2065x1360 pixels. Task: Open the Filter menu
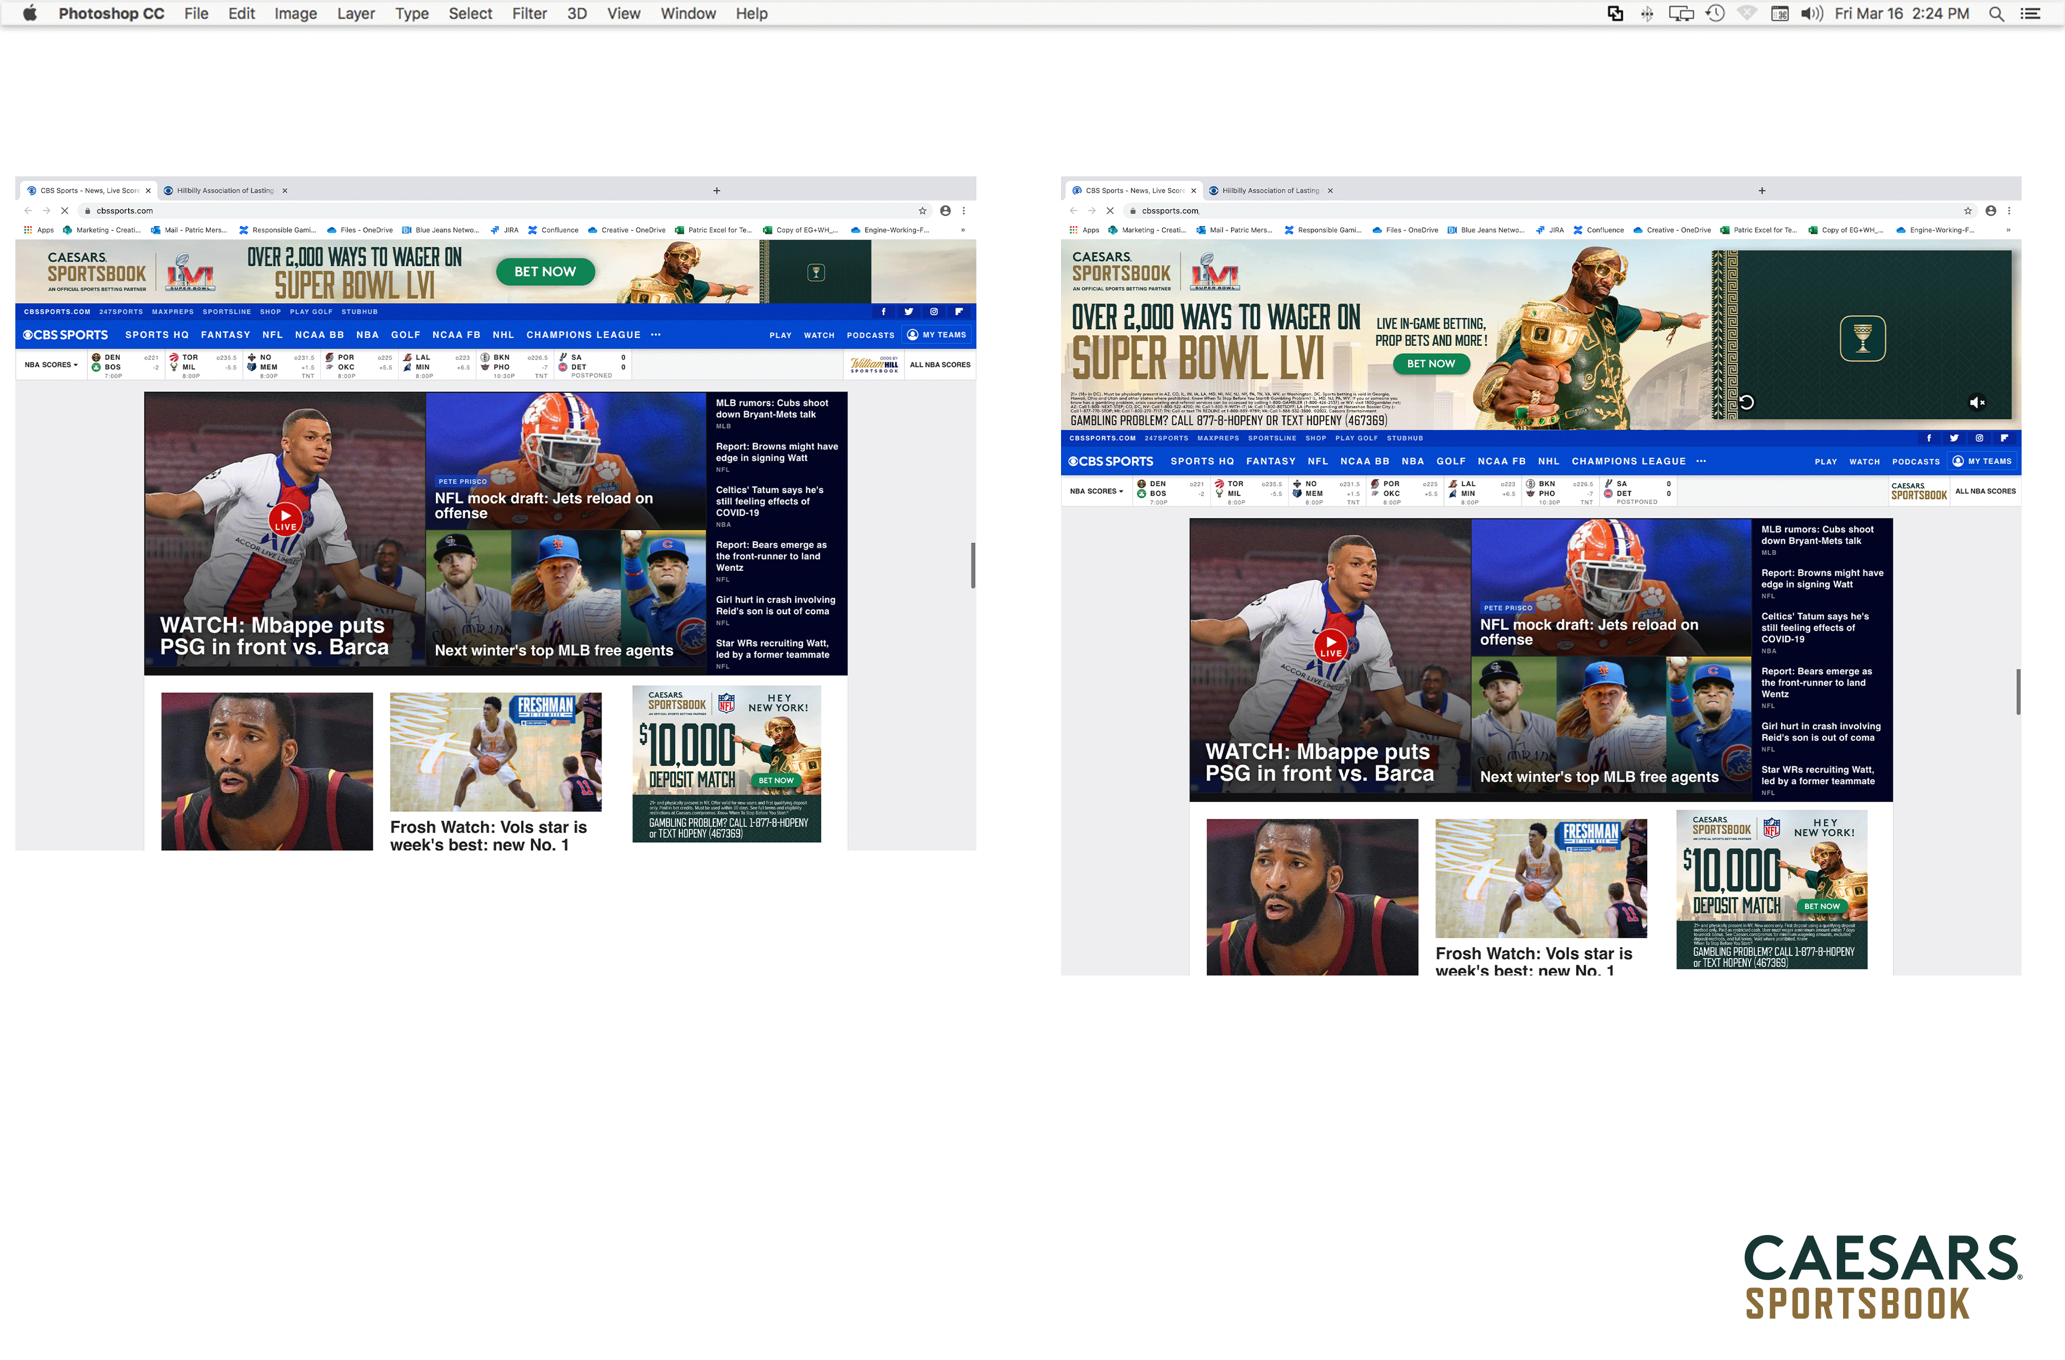pos(529,13)
